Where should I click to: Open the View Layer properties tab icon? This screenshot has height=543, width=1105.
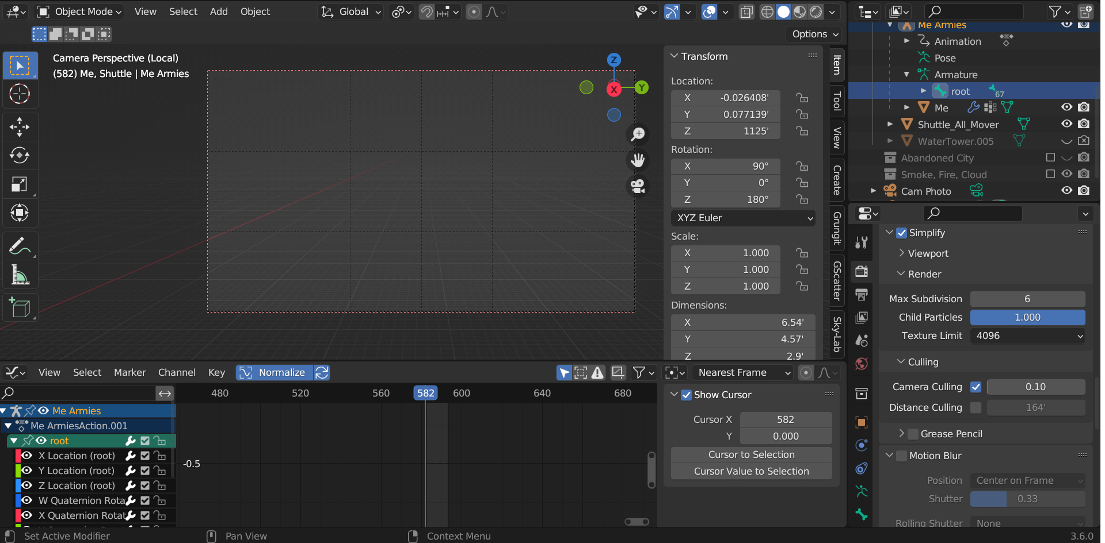point(862,318)
